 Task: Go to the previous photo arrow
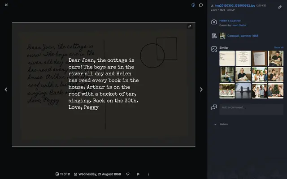6,89
